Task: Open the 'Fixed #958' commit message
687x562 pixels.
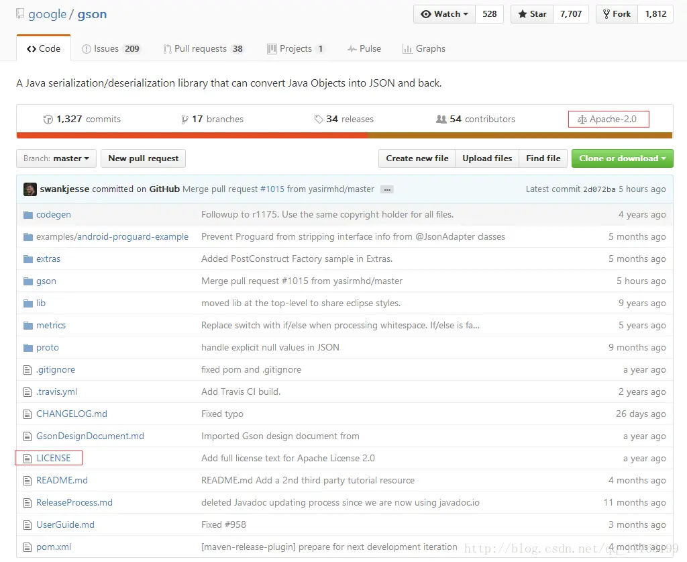Action: click(x=223, y=525)
